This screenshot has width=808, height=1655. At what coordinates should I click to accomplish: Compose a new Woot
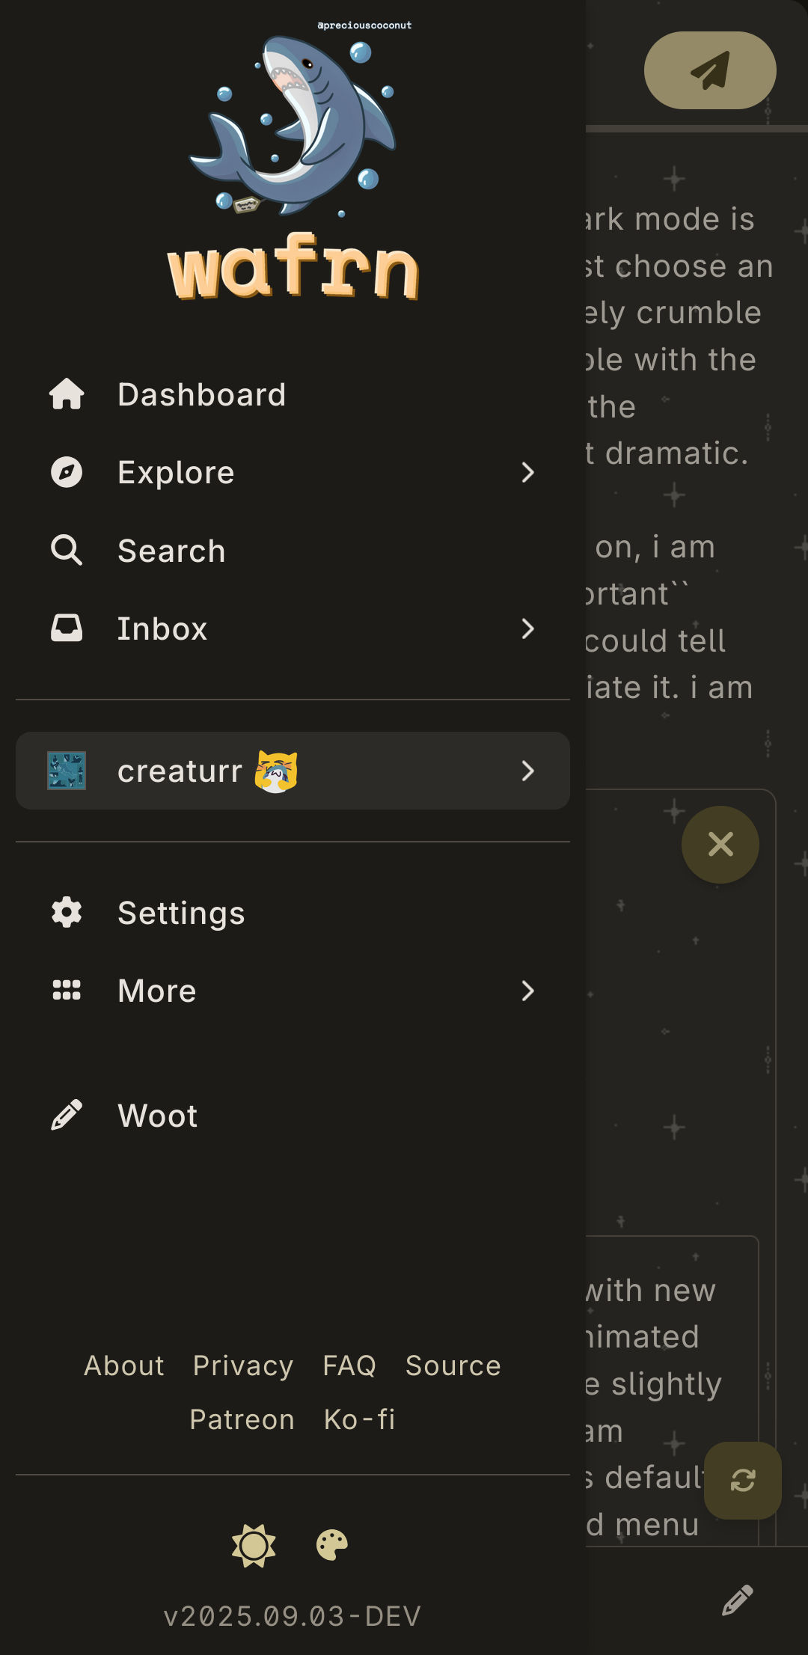(x=157, y=1116)
